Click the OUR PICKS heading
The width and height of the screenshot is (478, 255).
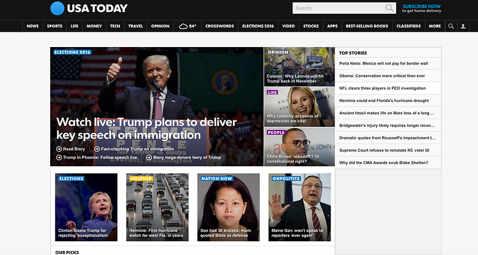(67, 252)
